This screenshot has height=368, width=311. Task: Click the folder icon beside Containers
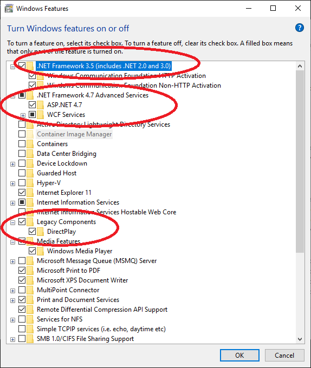coord(30,144)
